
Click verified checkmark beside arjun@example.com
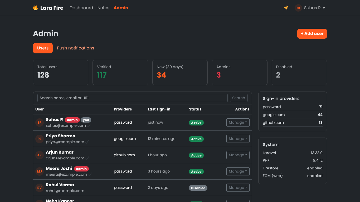(87, 158)
